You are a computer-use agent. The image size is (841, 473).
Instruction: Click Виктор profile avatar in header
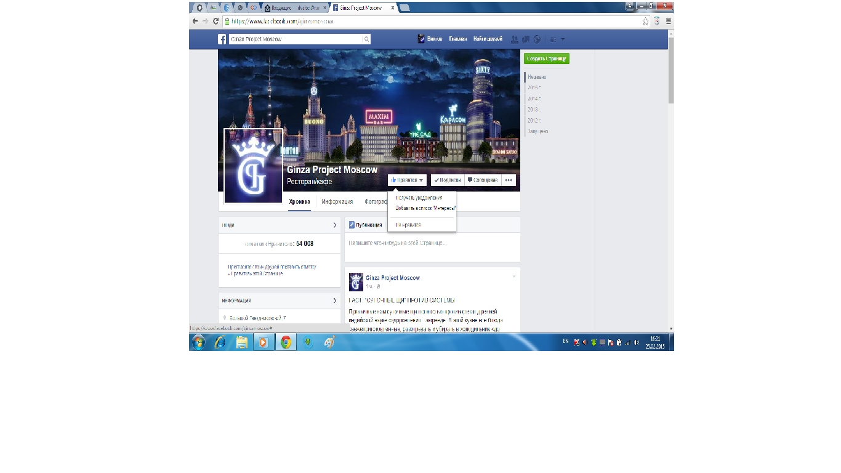421,39
